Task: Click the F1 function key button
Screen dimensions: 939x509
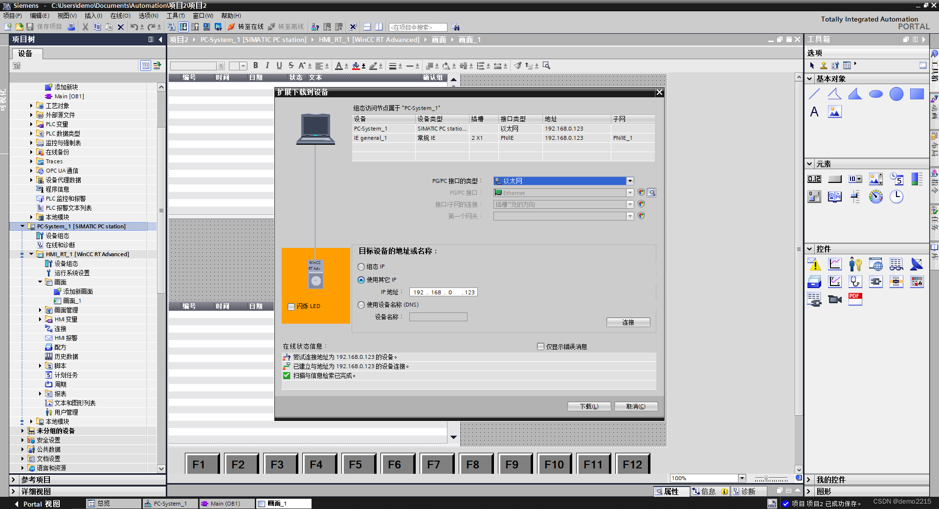Action: point(202,464)
